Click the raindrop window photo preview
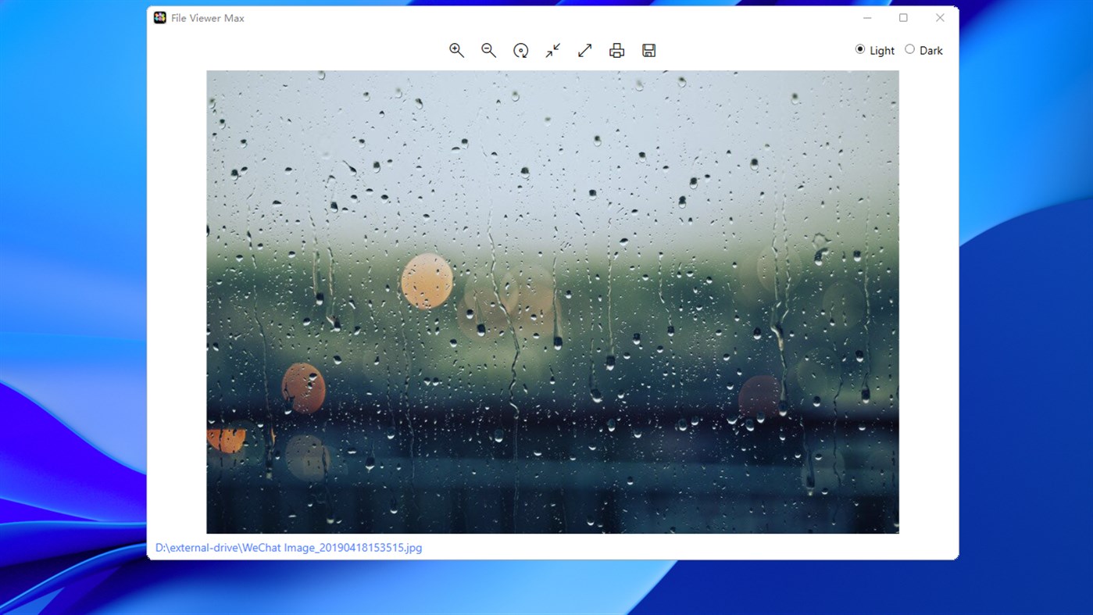 (x=552, y=302)
